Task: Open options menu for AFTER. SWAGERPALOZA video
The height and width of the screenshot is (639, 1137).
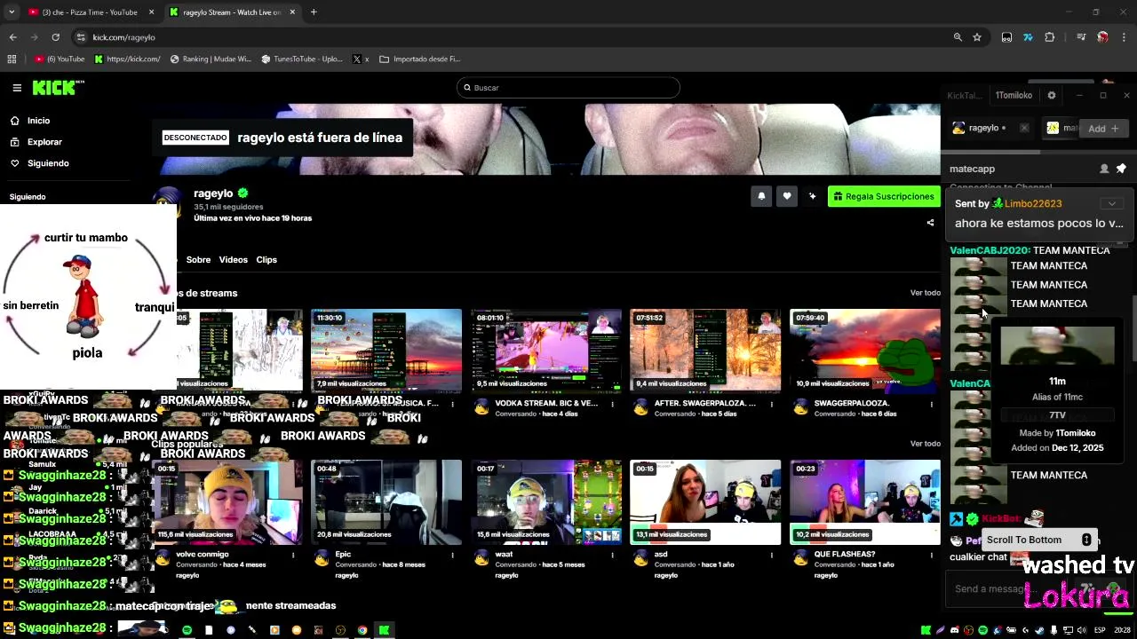Action: click(772, 404)
